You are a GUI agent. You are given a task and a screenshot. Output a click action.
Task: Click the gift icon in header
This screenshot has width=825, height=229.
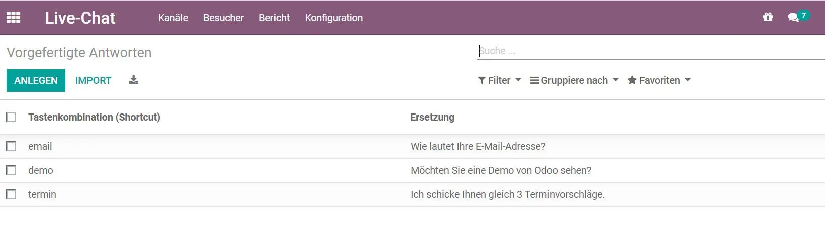[768, 17]
